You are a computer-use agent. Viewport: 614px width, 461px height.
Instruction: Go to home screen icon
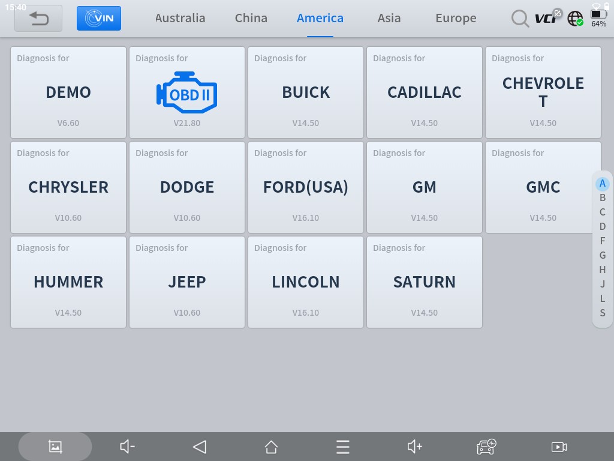pyautogui.click(x=271, y=447)
